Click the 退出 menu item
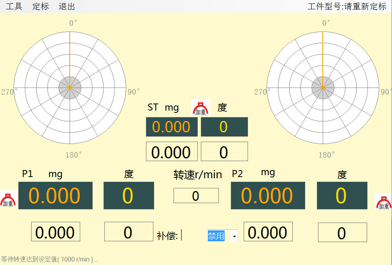The height and width of the screenshot is (265, 392). [x=67, y=7]
